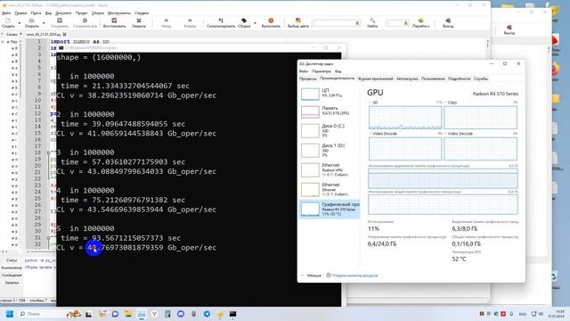Image resolution: width=570 pixels, height=321 pixels.
Task: Select Диск 0 (C:) in performance list
Action: coord(329,131)
